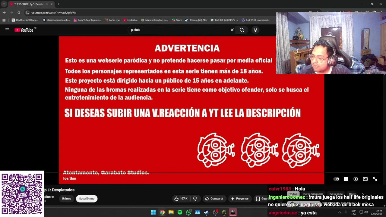Toggle the video autoplay switch

[336, 179]
